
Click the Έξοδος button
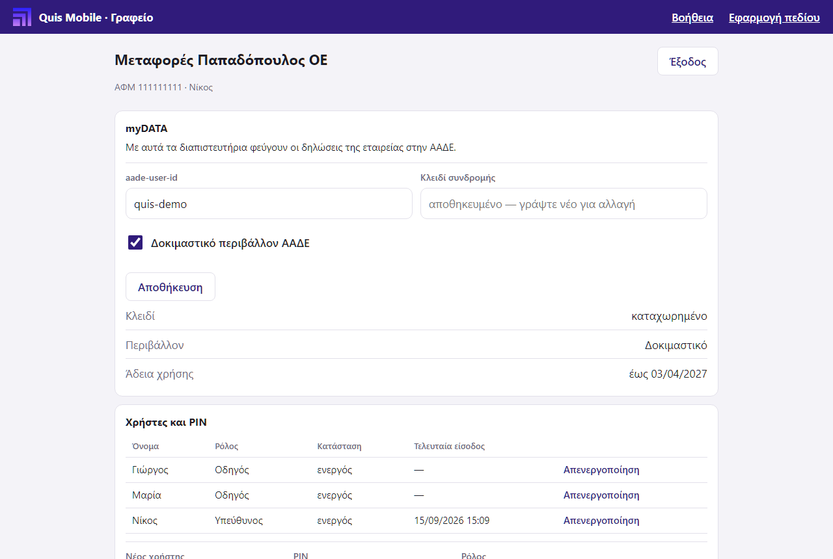click(x=688, y=62)
